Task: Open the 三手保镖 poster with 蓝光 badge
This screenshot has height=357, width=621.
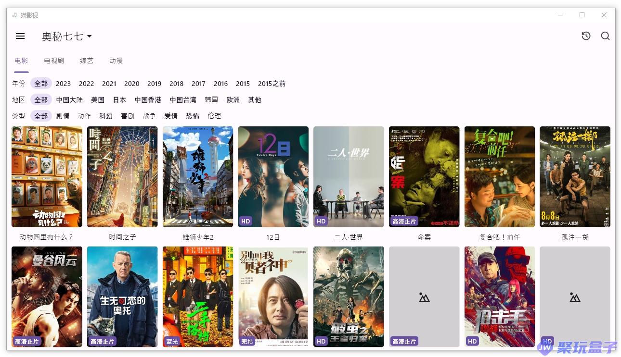Action: coord(198,297)
